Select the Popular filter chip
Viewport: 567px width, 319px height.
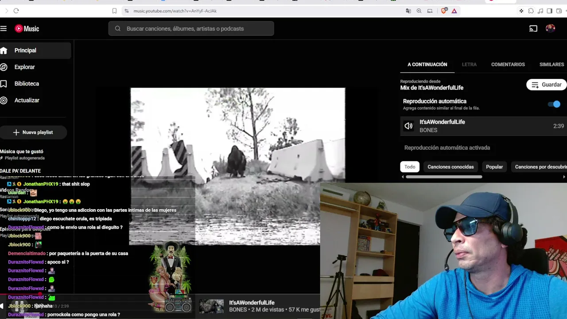(x=494, y=167)
